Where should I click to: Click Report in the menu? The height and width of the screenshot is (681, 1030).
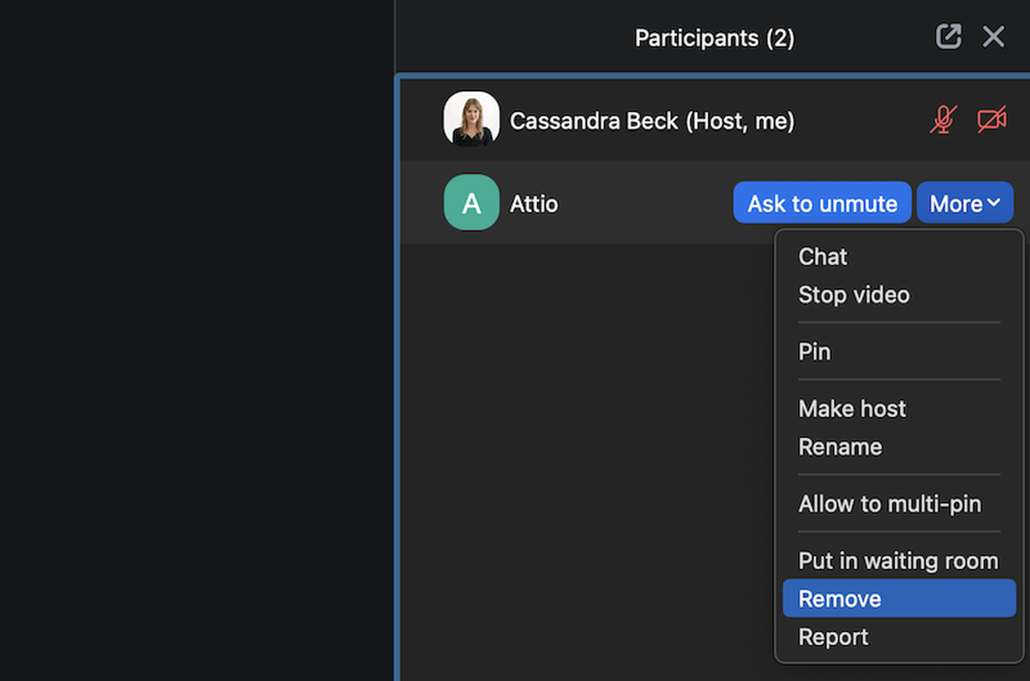833,637
